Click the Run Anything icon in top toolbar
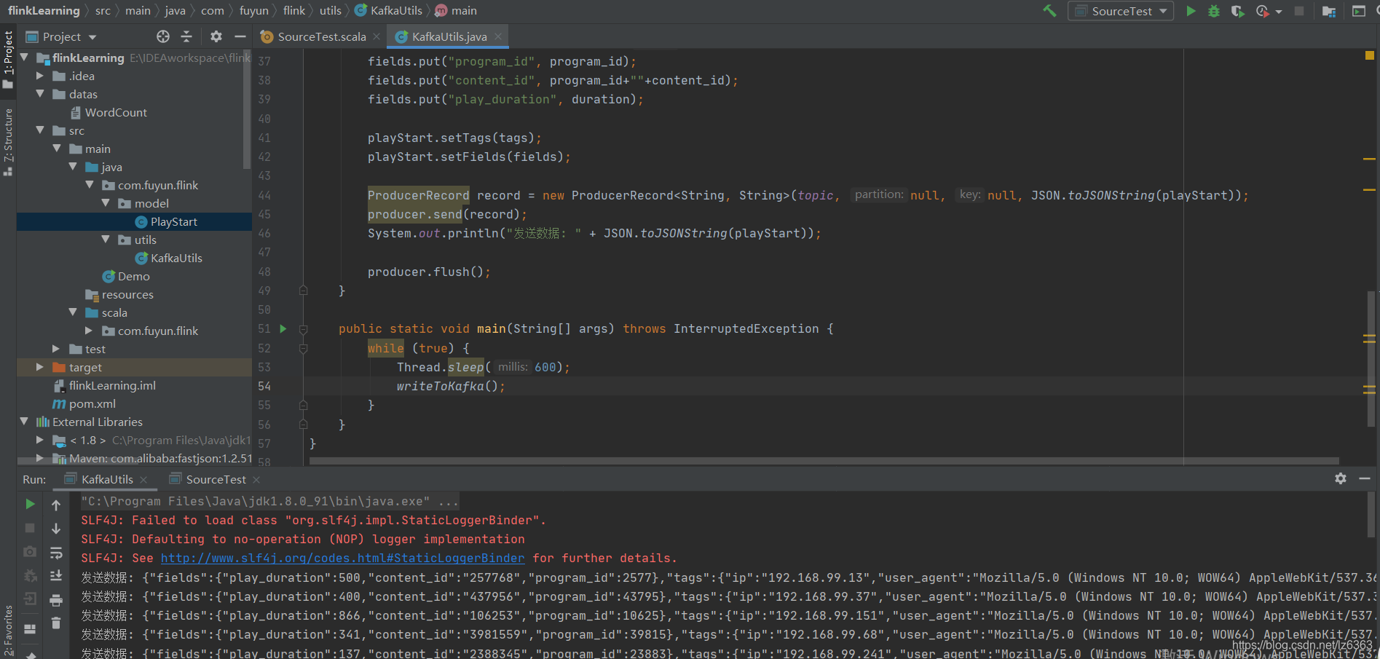Image resolution: width=1380 pixels, height=659 pixels. click(1359, 11)
